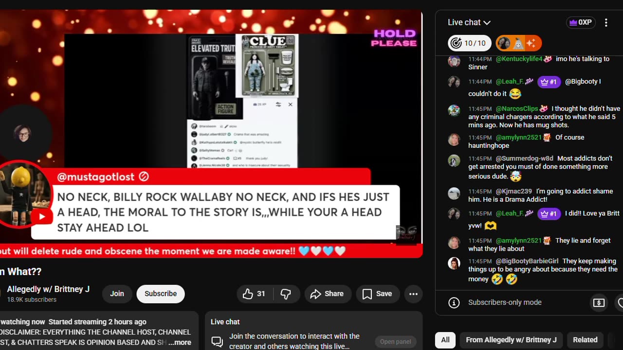Image resolution: width=623 pixels, height=350 pixels.
Task: Click @Summerdog-w8d avatar in chat
Action: (x=454, y=160)
